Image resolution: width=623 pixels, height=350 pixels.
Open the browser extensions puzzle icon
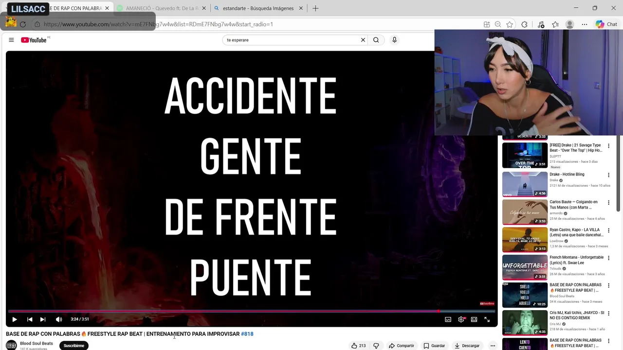click(524, 24)
